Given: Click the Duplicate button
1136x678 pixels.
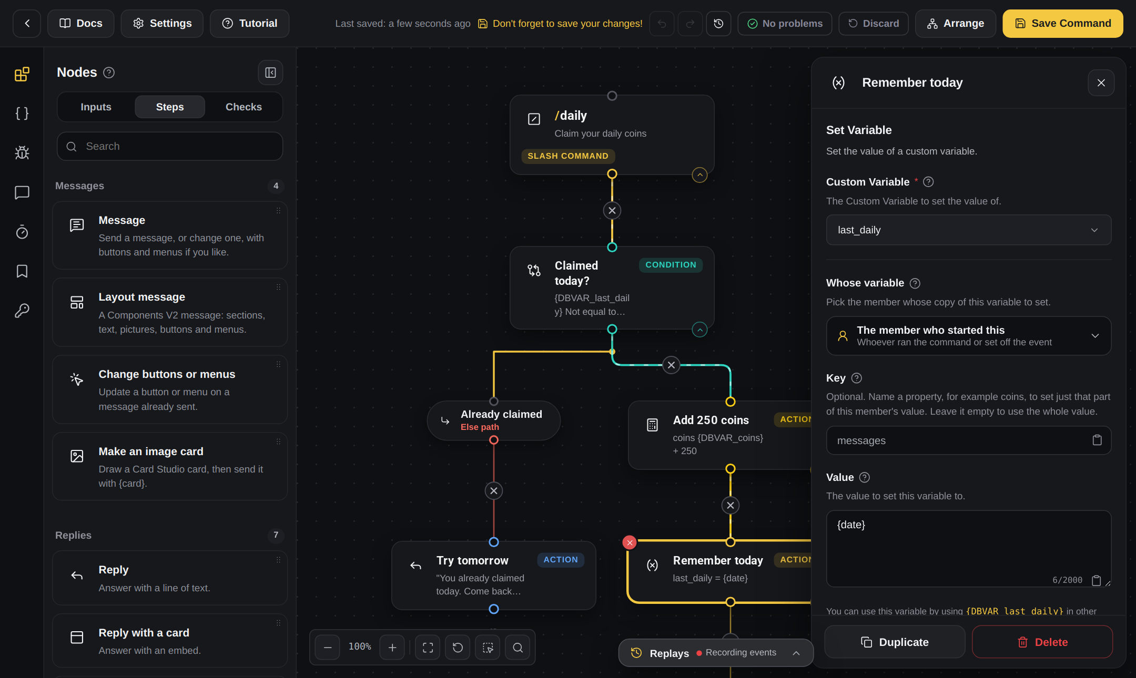Looking at the screenshot, I should click(x=895, y=642).
